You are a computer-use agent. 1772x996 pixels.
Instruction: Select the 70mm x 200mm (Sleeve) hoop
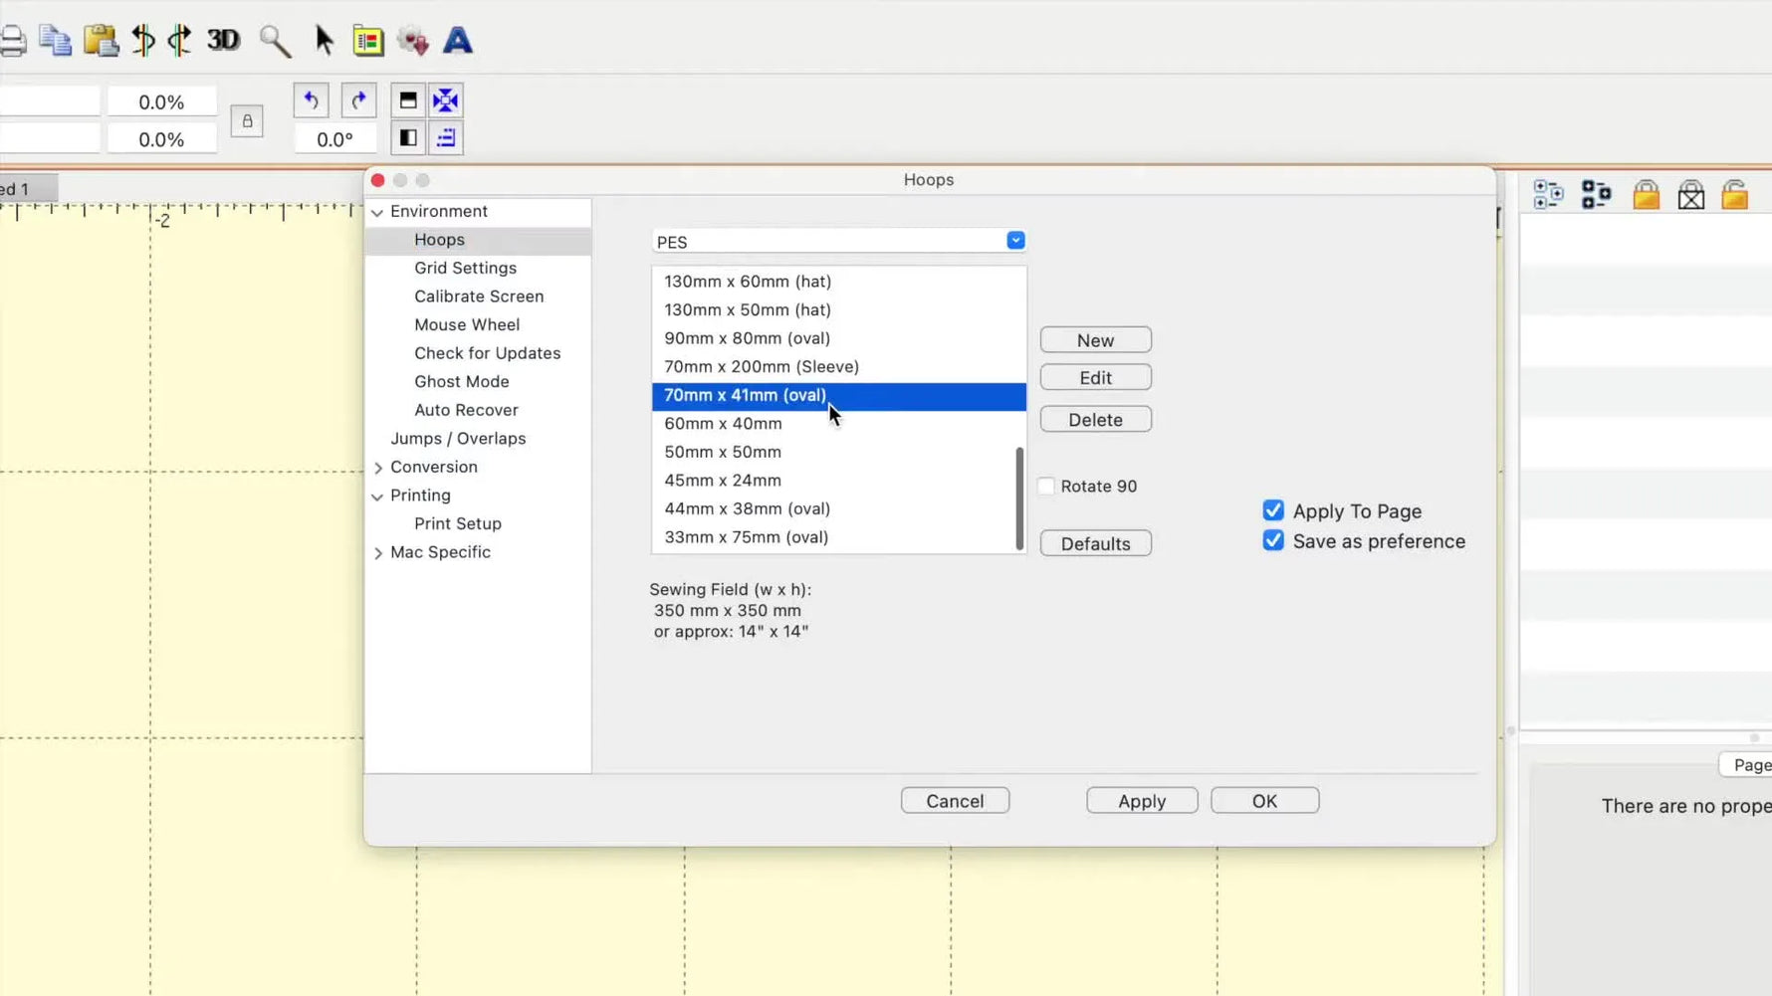839,367
